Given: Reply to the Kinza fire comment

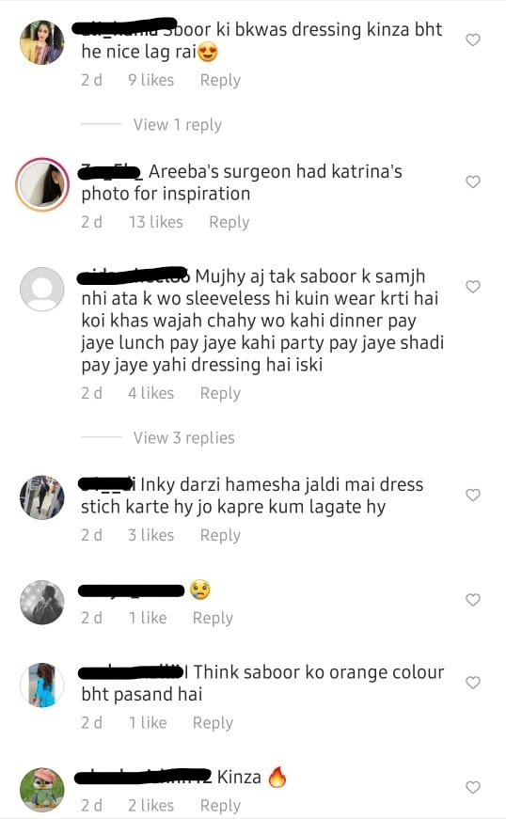Looking at the screenshot, I should tap(220, 806).
